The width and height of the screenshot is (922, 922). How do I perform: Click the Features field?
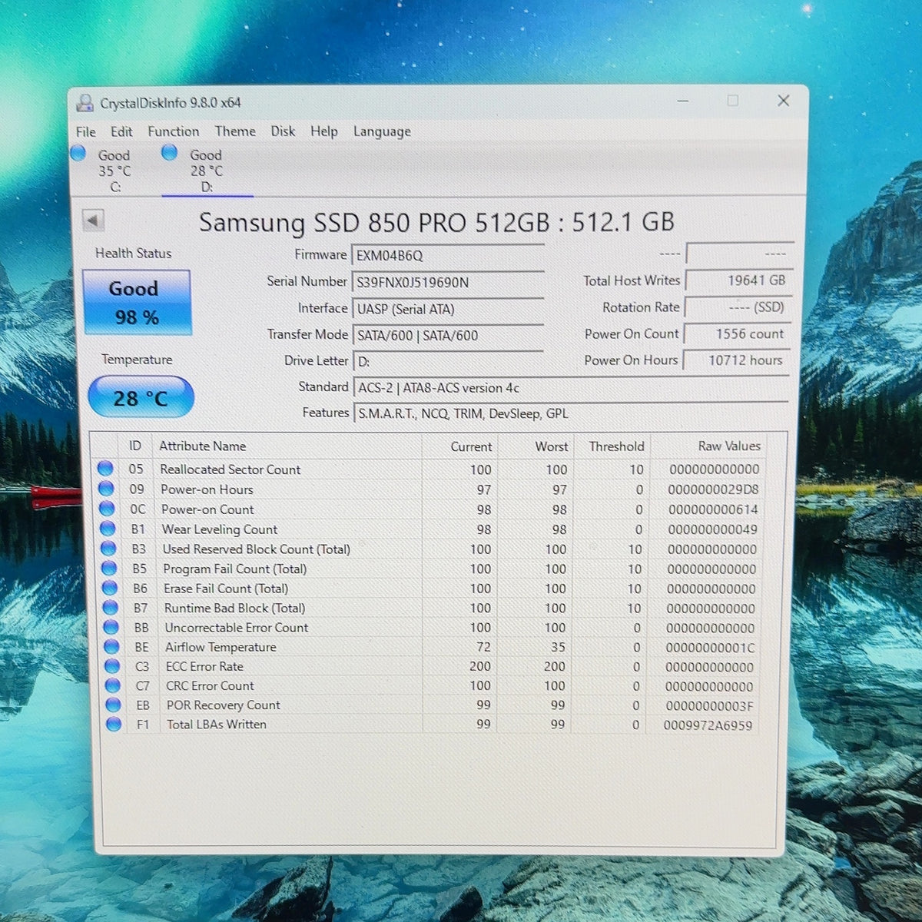click(x=571, y=413)
